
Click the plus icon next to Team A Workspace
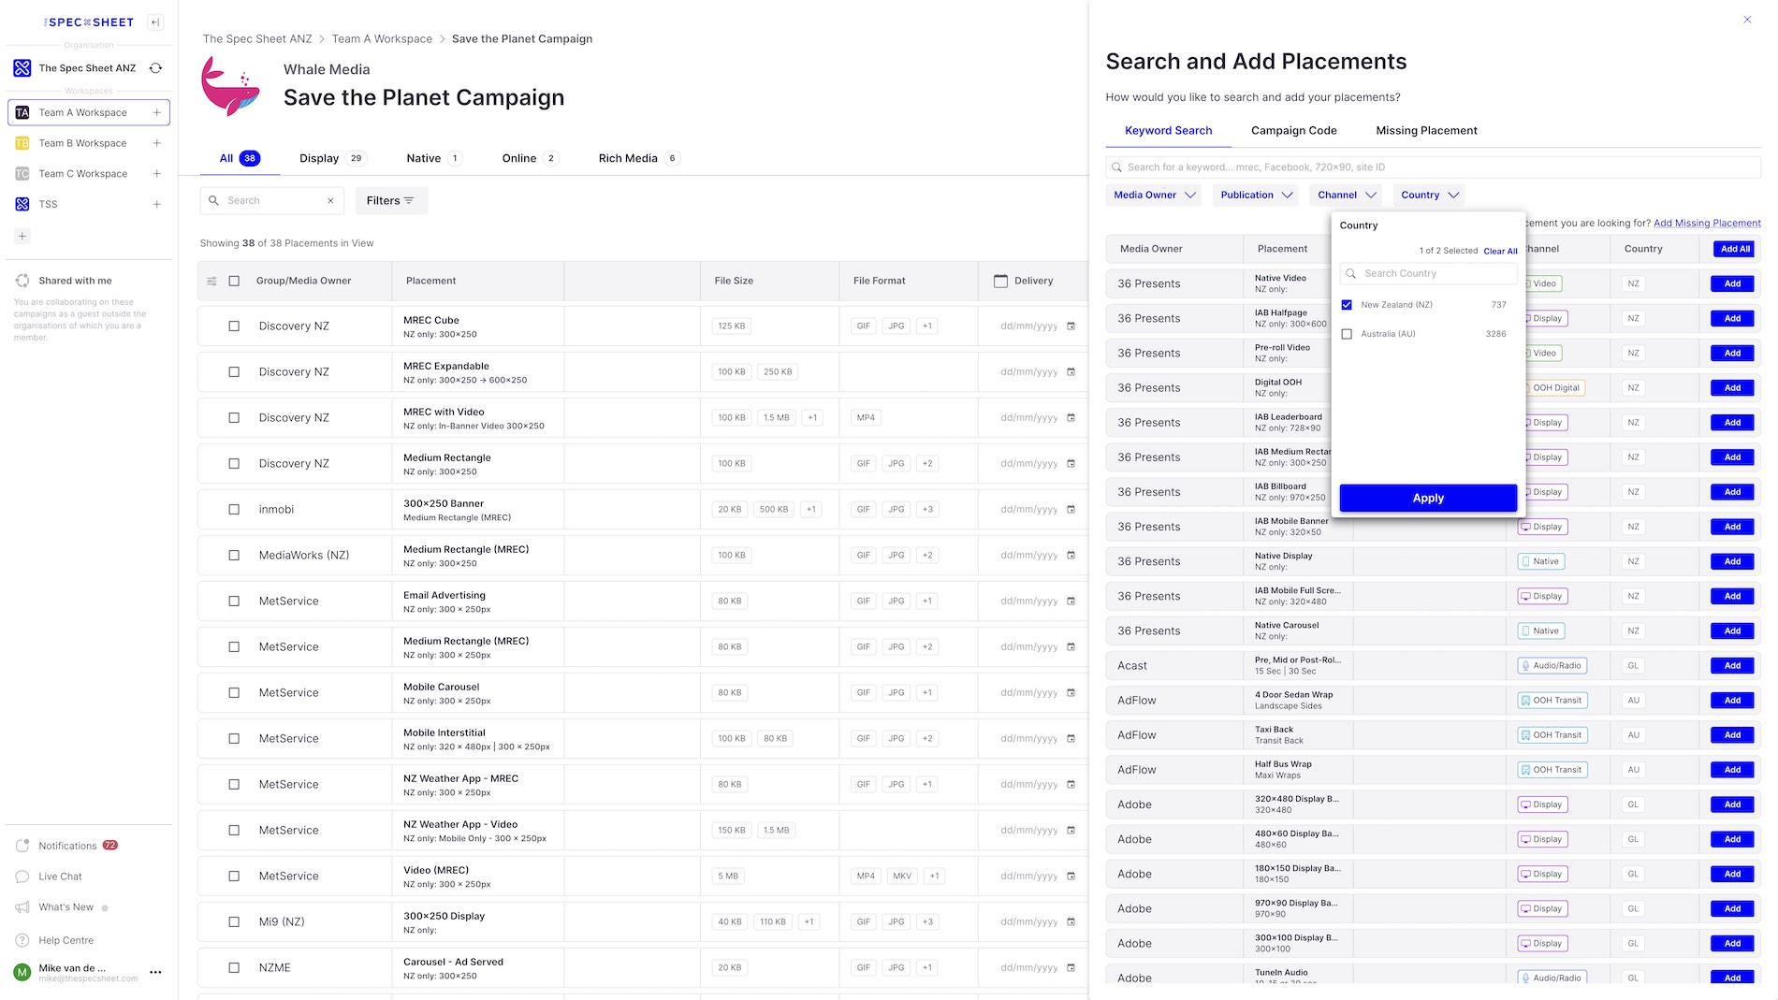coord(156,112)
